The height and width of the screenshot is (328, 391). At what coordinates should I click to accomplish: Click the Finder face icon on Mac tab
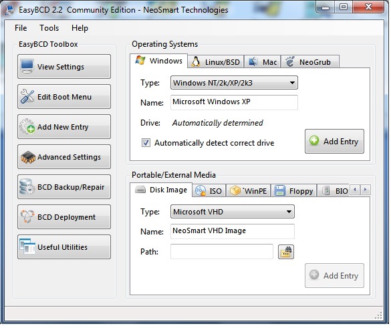[x=253, y=61]
